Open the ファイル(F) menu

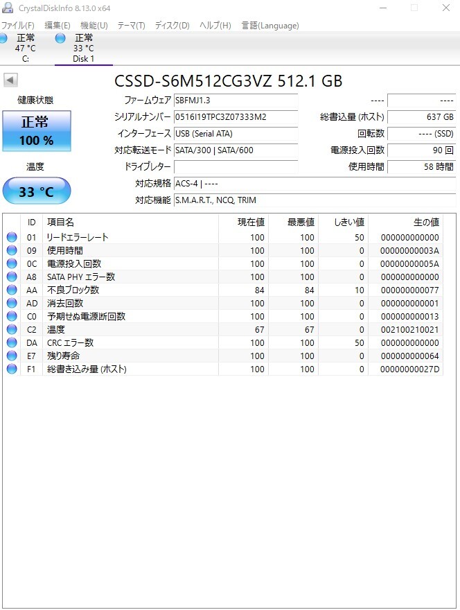point(18,26)
